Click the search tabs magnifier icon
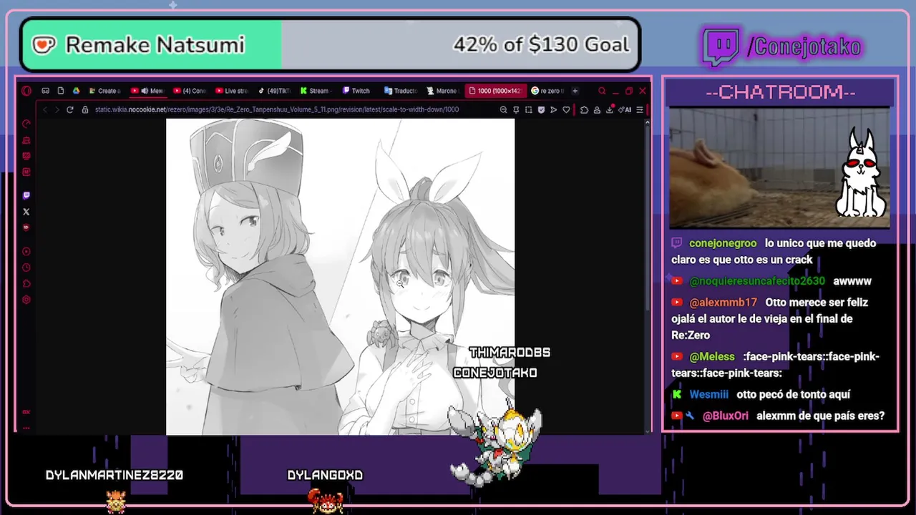This screenshot has height=515, width=916. pyautogui.click(x=602, y=91)
